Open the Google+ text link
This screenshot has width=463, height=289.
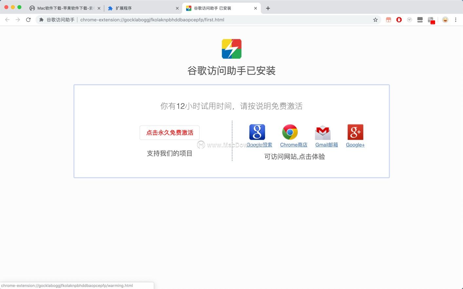[355, 145]
